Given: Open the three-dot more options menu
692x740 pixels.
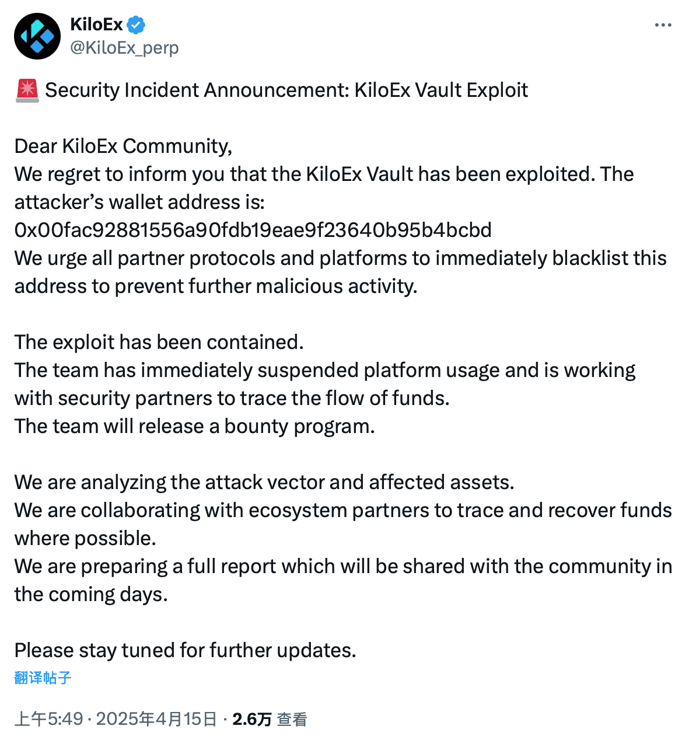Looking at the screenshot, I should coord(663,26).
